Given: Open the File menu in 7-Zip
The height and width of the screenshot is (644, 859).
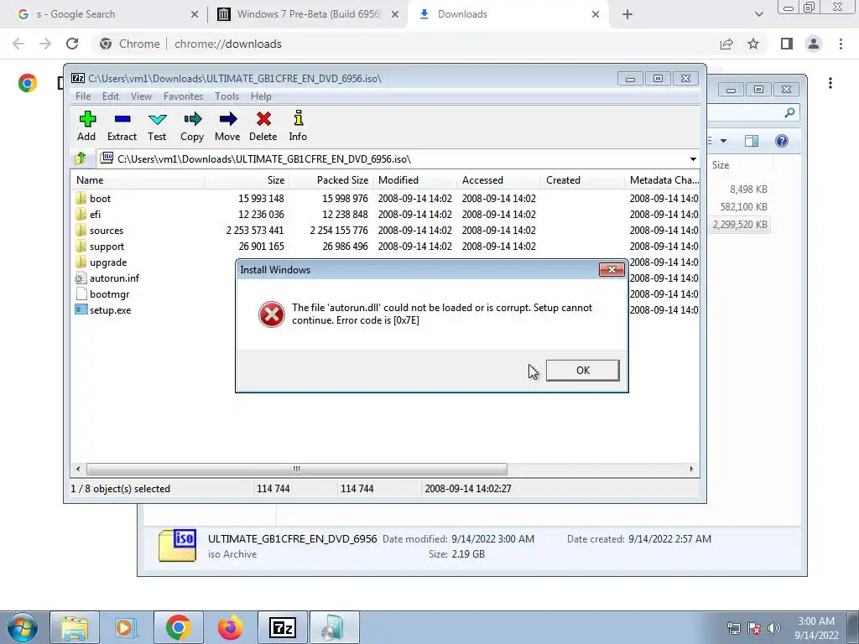Looking at the screenshot, I should tap(83, 96).
